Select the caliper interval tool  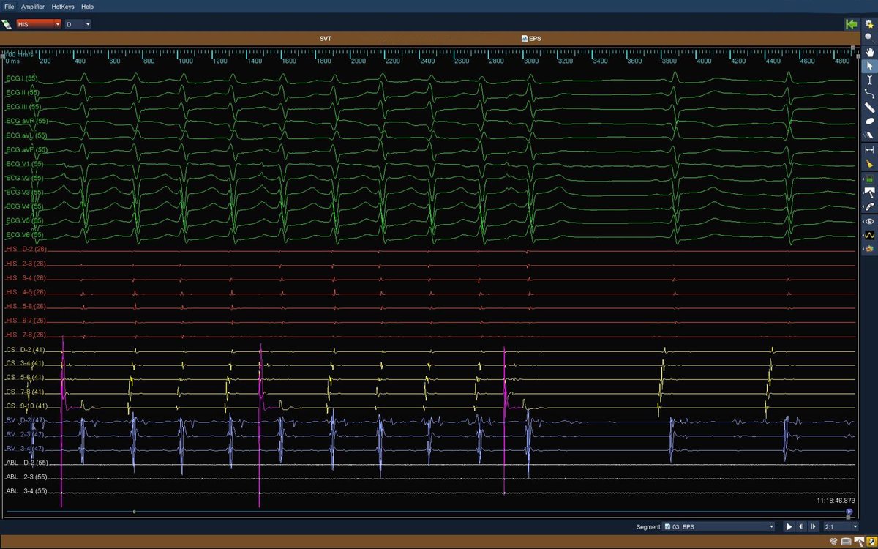[x=869, y=150]
